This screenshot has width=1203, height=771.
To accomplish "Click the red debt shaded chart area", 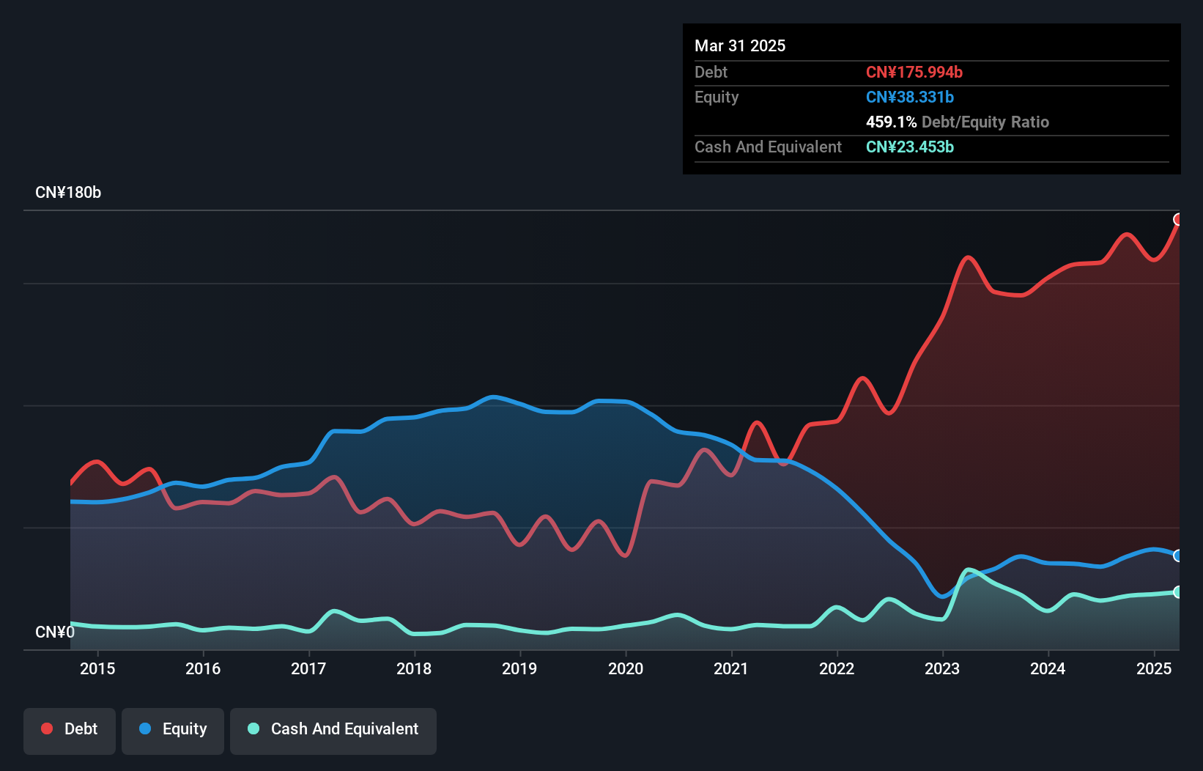I will click(x=1026, y=403).
